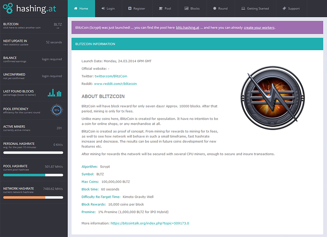This screenshot has height=237, width=327.
Task: Select another coin via BLITZCOIN selector
Action: (33, 25)
